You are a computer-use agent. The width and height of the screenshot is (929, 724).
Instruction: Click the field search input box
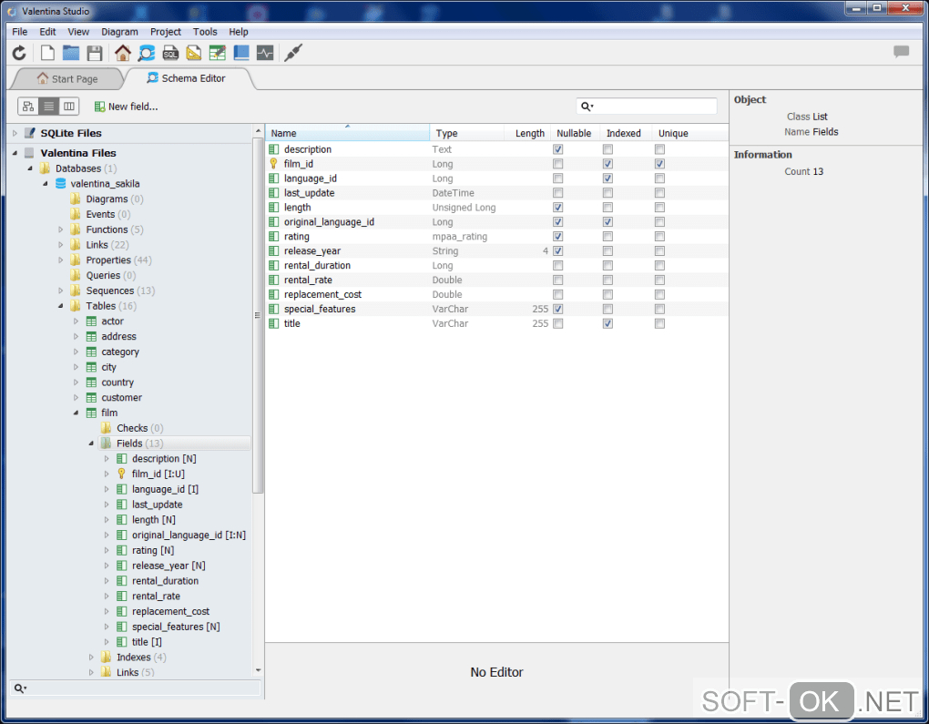pyautogui.click(x=647, y=107)
